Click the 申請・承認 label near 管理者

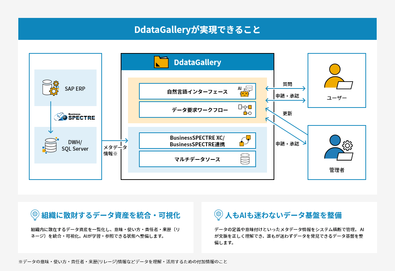287,144
